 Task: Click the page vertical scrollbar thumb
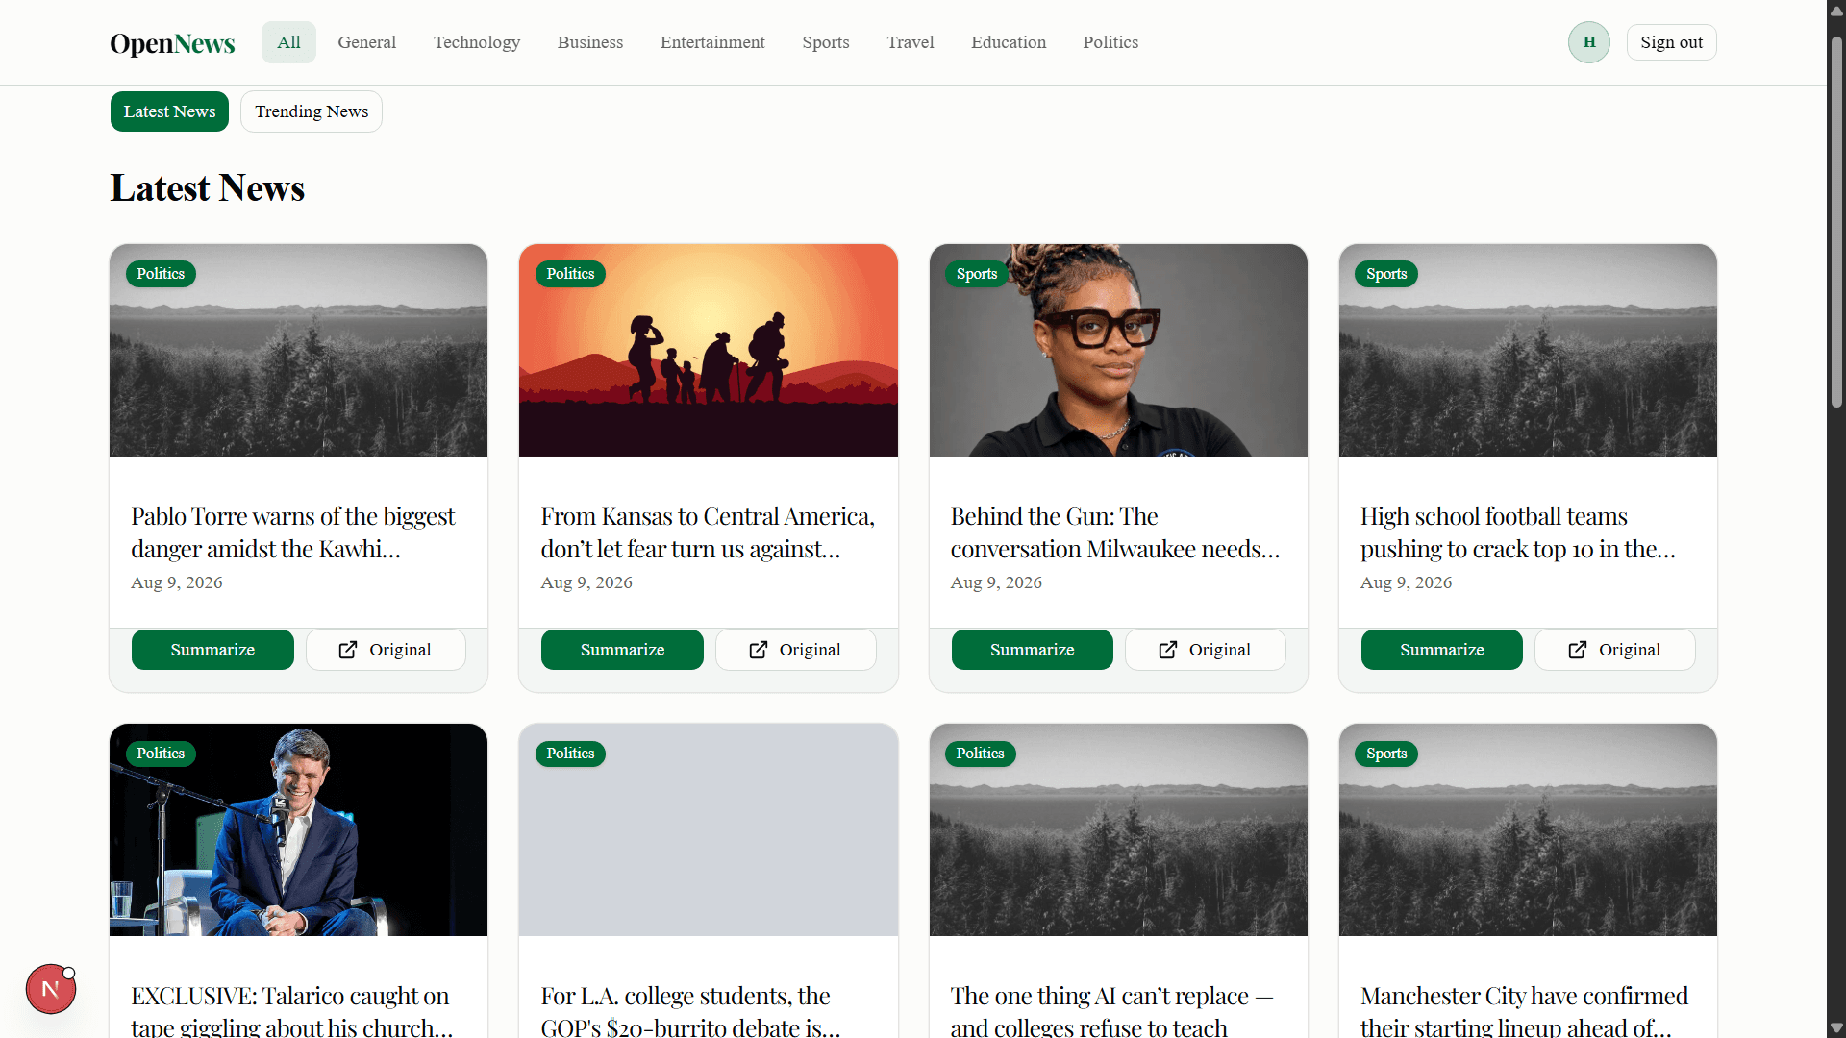click(x=1836, y=222)
